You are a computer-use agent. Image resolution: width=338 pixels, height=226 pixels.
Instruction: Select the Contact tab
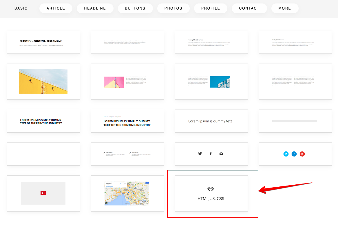pyautogui.click(x=249, y=8)
